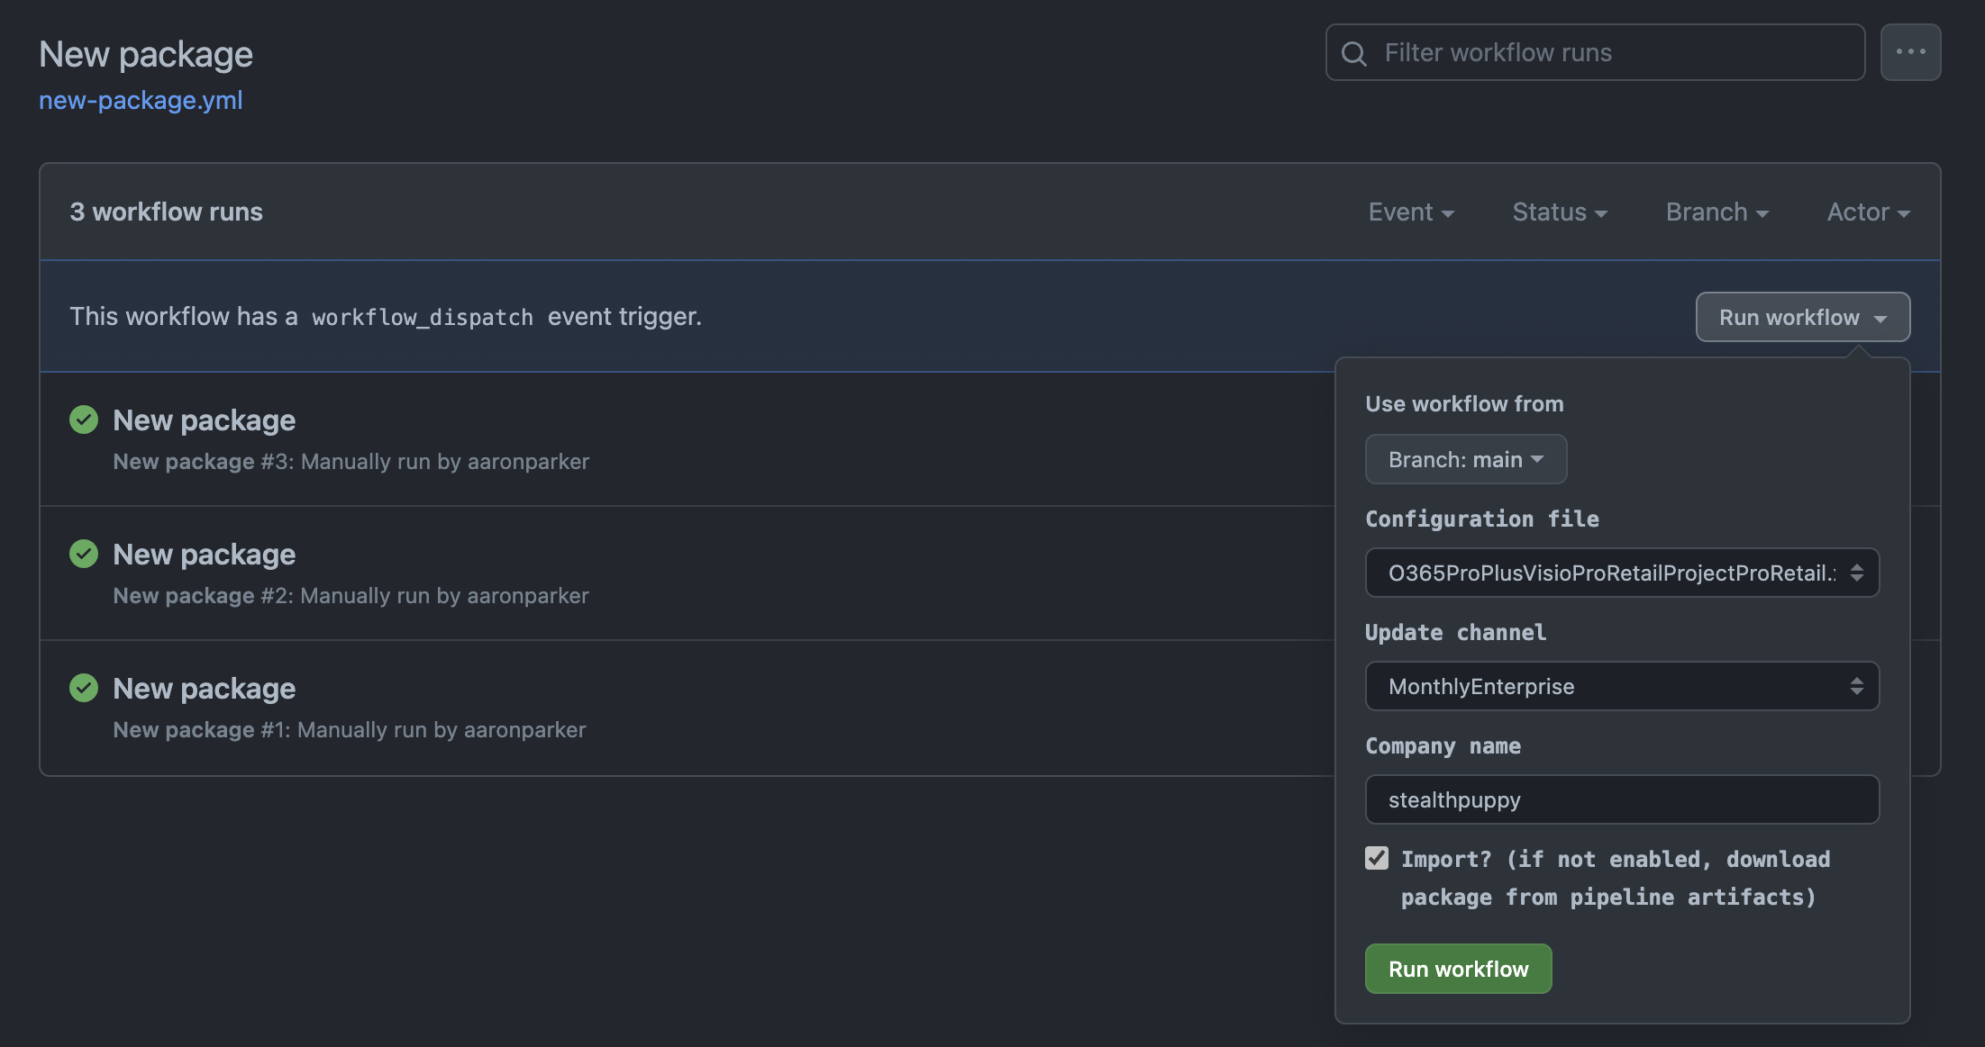Image resolution: width=1985 pixels, height=1047 pixels.
Task: Expand the Event filter dropdown
Action: tap(1410, 212)
